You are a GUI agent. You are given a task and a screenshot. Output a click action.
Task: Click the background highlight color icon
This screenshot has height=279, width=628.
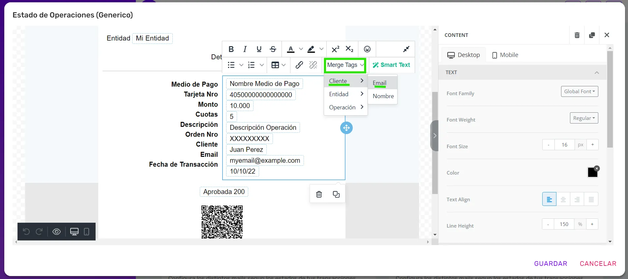click(311, 49)
